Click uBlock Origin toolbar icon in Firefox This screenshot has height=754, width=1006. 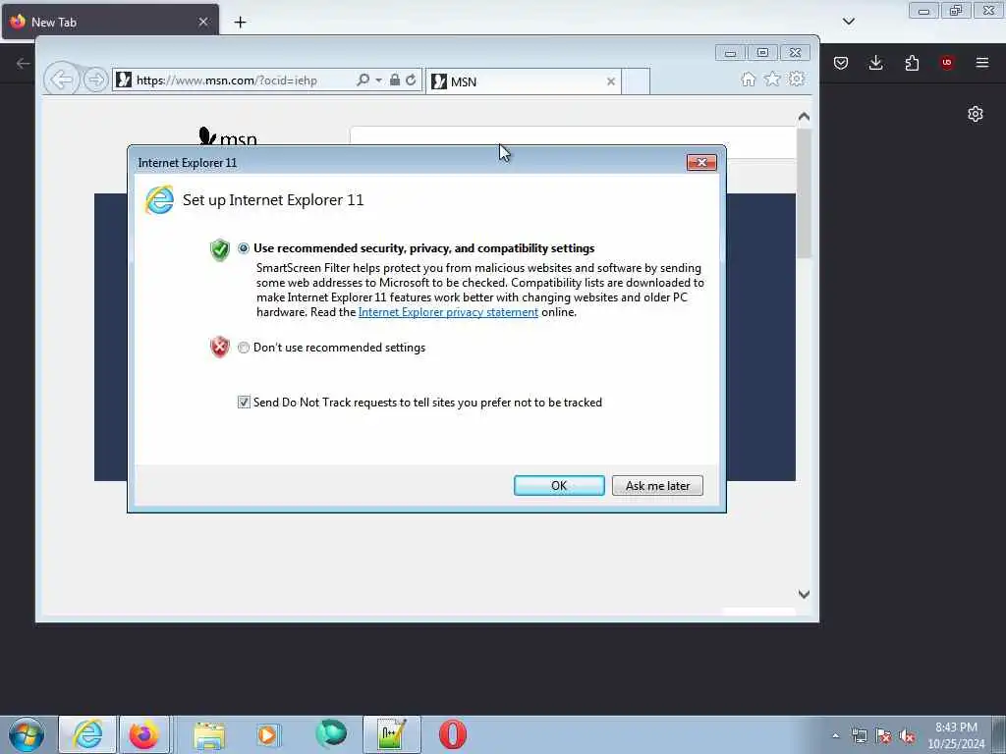pyautogui.click(x=947, y=63)
